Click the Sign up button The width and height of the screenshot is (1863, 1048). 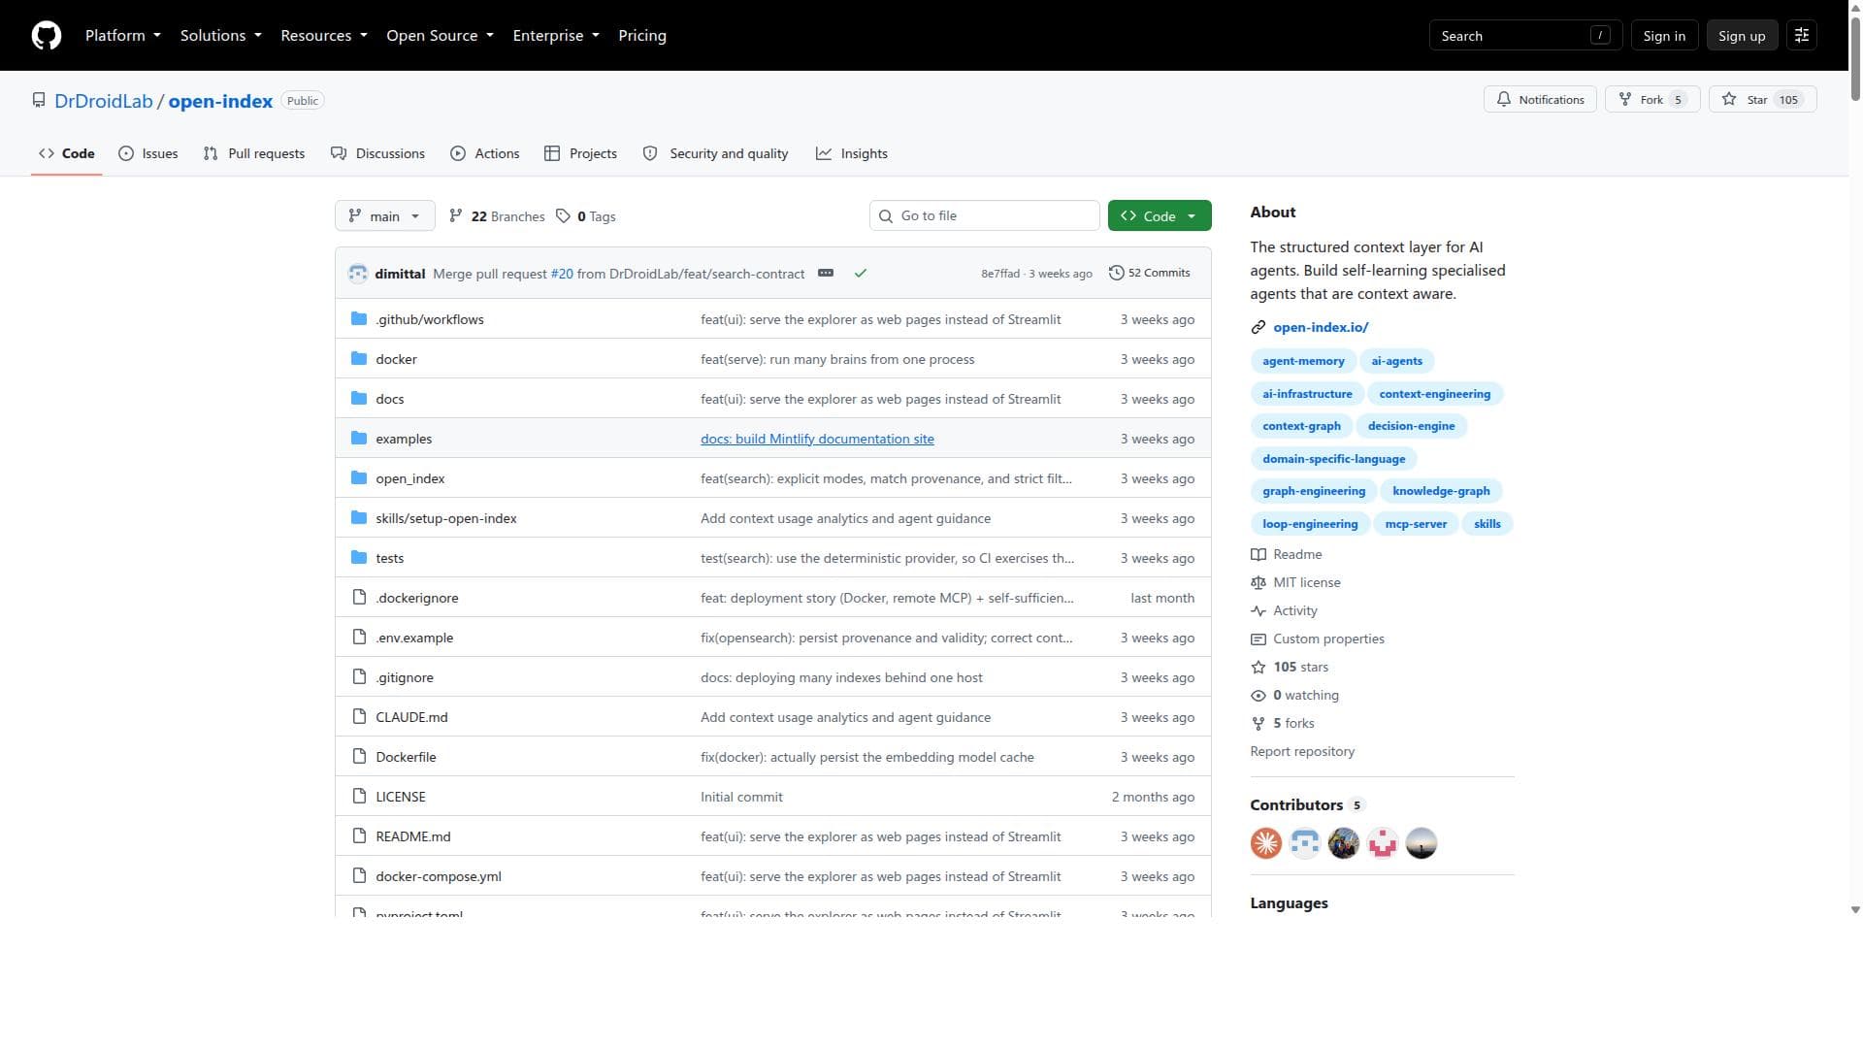coord(1742,36)
